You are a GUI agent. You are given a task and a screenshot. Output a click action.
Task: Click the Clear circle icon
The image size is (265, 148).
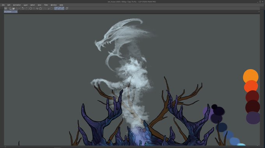tap(30, 8)
